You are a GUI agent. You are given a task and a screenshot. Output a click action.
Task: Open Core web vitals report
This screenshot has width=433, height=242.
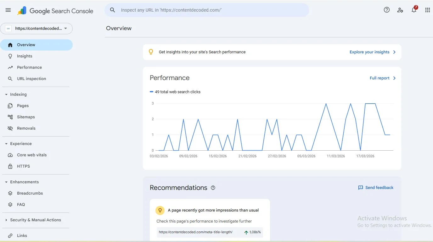[31, 155]
